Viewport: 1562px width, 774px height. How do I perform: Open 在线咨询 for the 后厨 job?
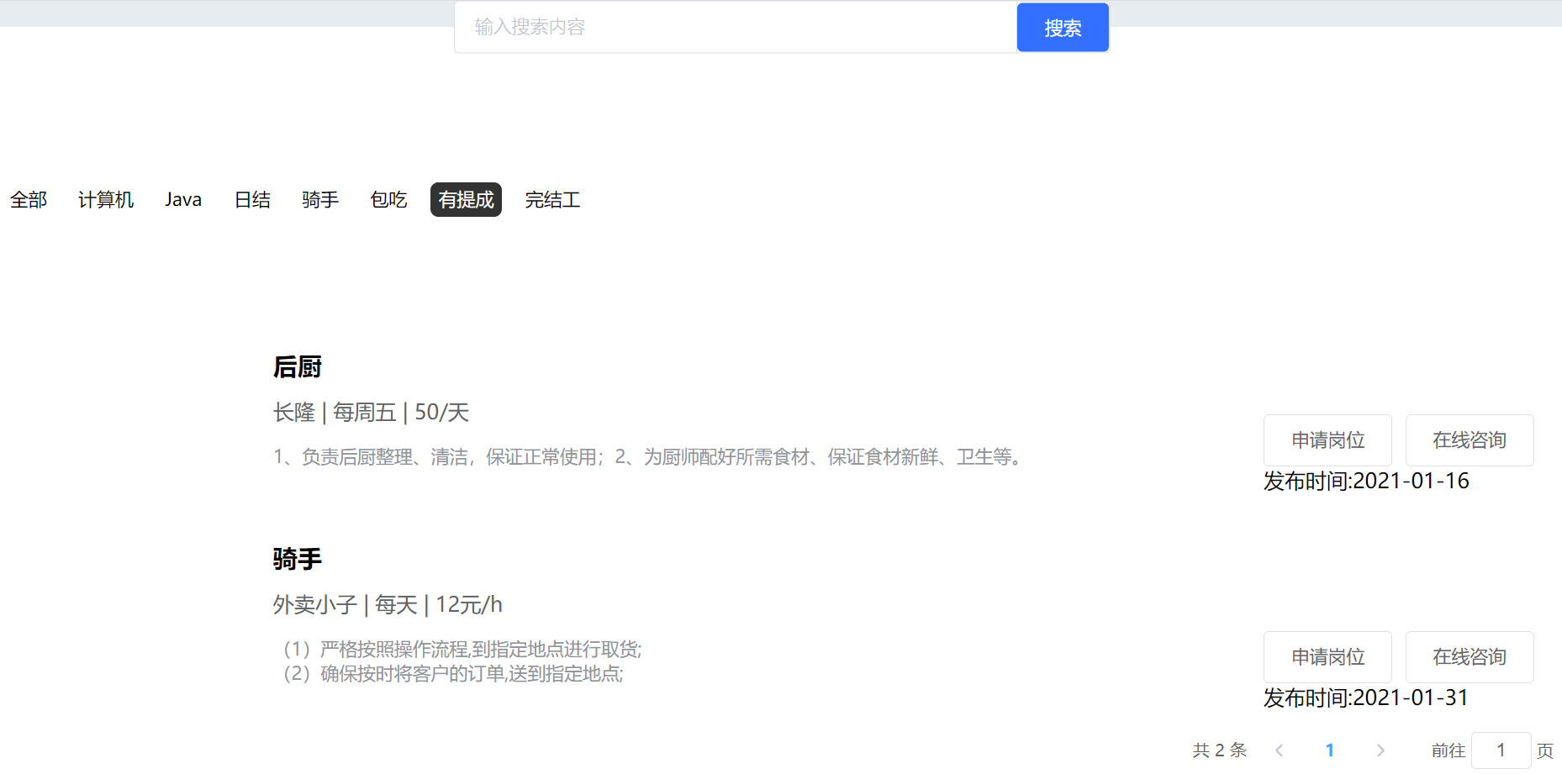pyautogui.click(x=1470, y=440)
